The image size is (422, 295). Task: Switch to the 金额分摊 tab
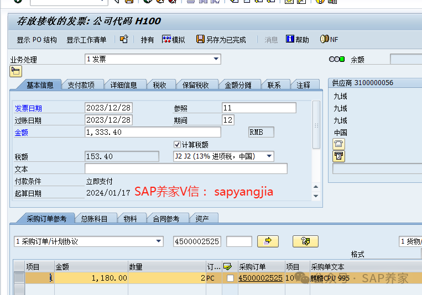click(x=238, y=85)
